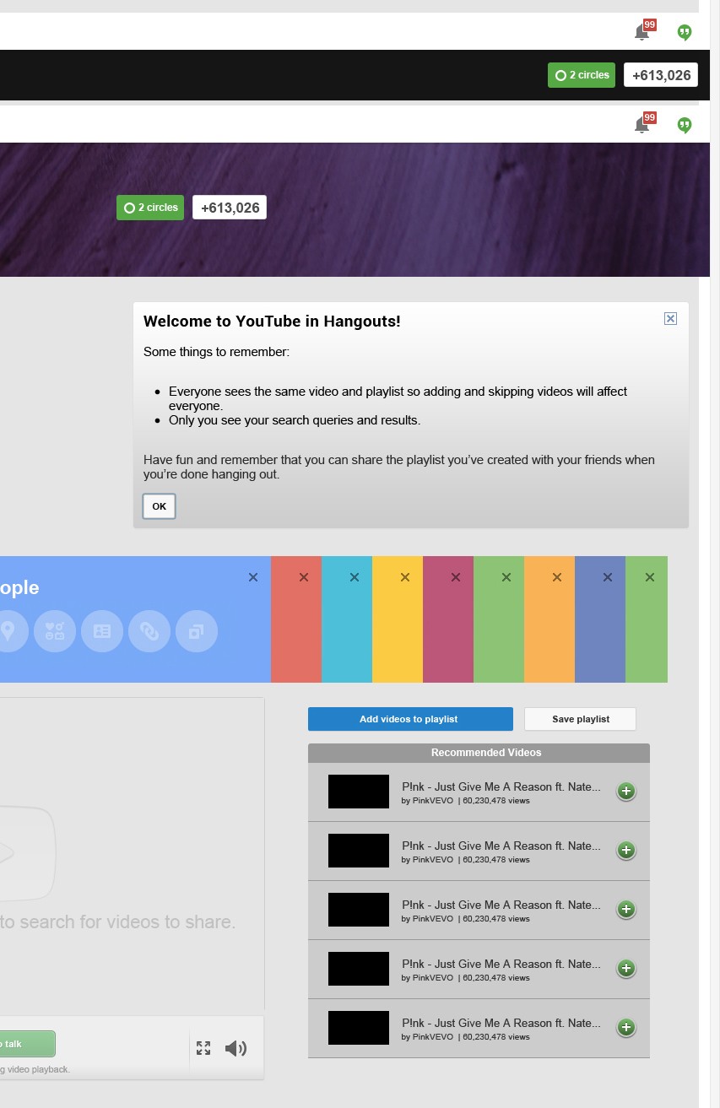Close the green card between maroon and orange
720x1108 pixels.
pos(506,577)
